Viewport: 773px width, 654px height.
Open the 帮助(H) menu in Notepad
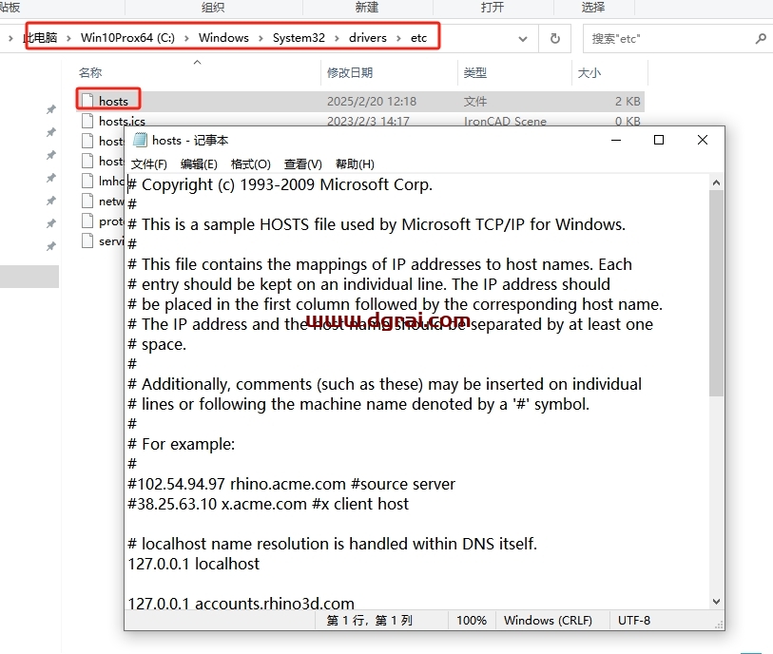click(x=355, y=164)
